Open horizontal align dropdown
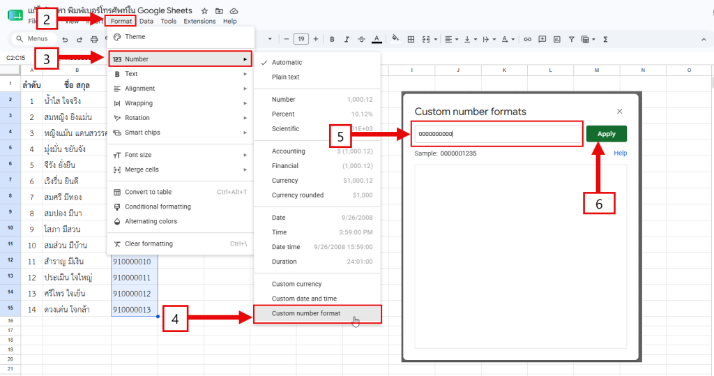Screen dimensions: 714x376 tap(451, 40)
